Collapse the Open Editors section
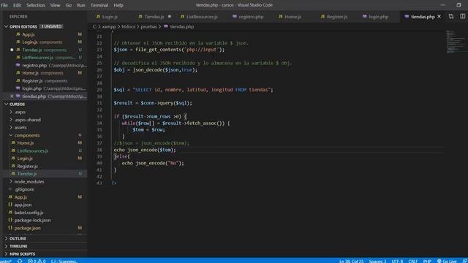The width and height of the screenshot is (468, 263). (7, 26)
